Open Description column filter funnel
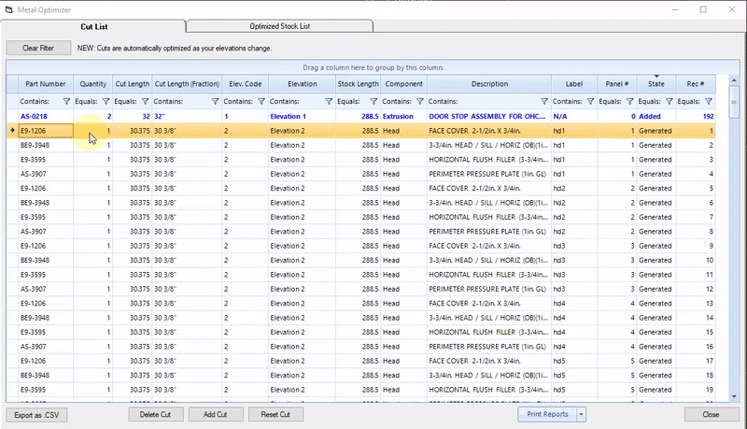Screen dimensions: 747x429 click(x=544, y=101)
